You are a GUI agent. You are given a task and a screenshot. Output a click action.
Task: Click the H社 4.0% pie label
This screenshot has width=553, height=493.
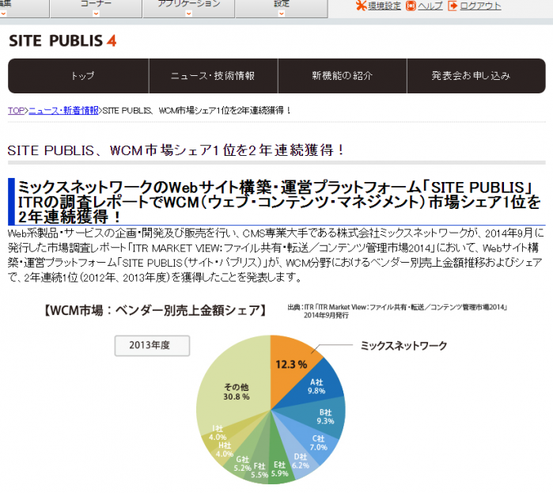pos(225,449)
